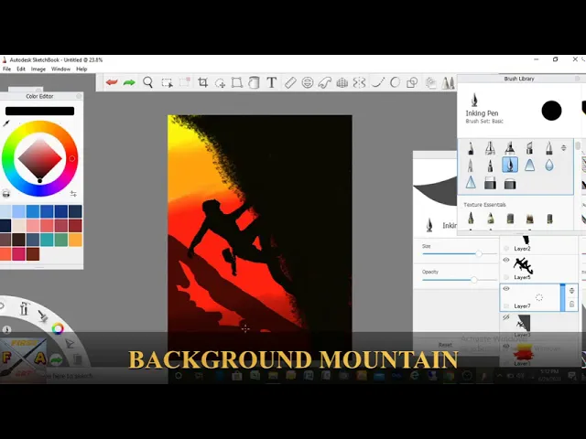586x439 pixels.
Task: Enable the Symmetry tool
Action: [x=359, y=82]
